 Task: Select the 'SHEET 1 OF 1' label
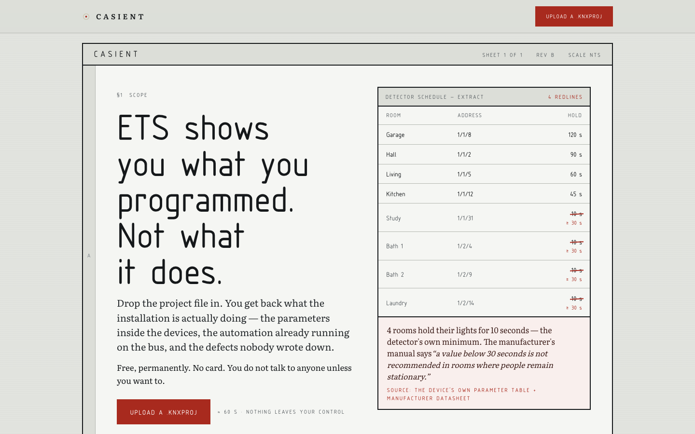[x=502, y=55]
